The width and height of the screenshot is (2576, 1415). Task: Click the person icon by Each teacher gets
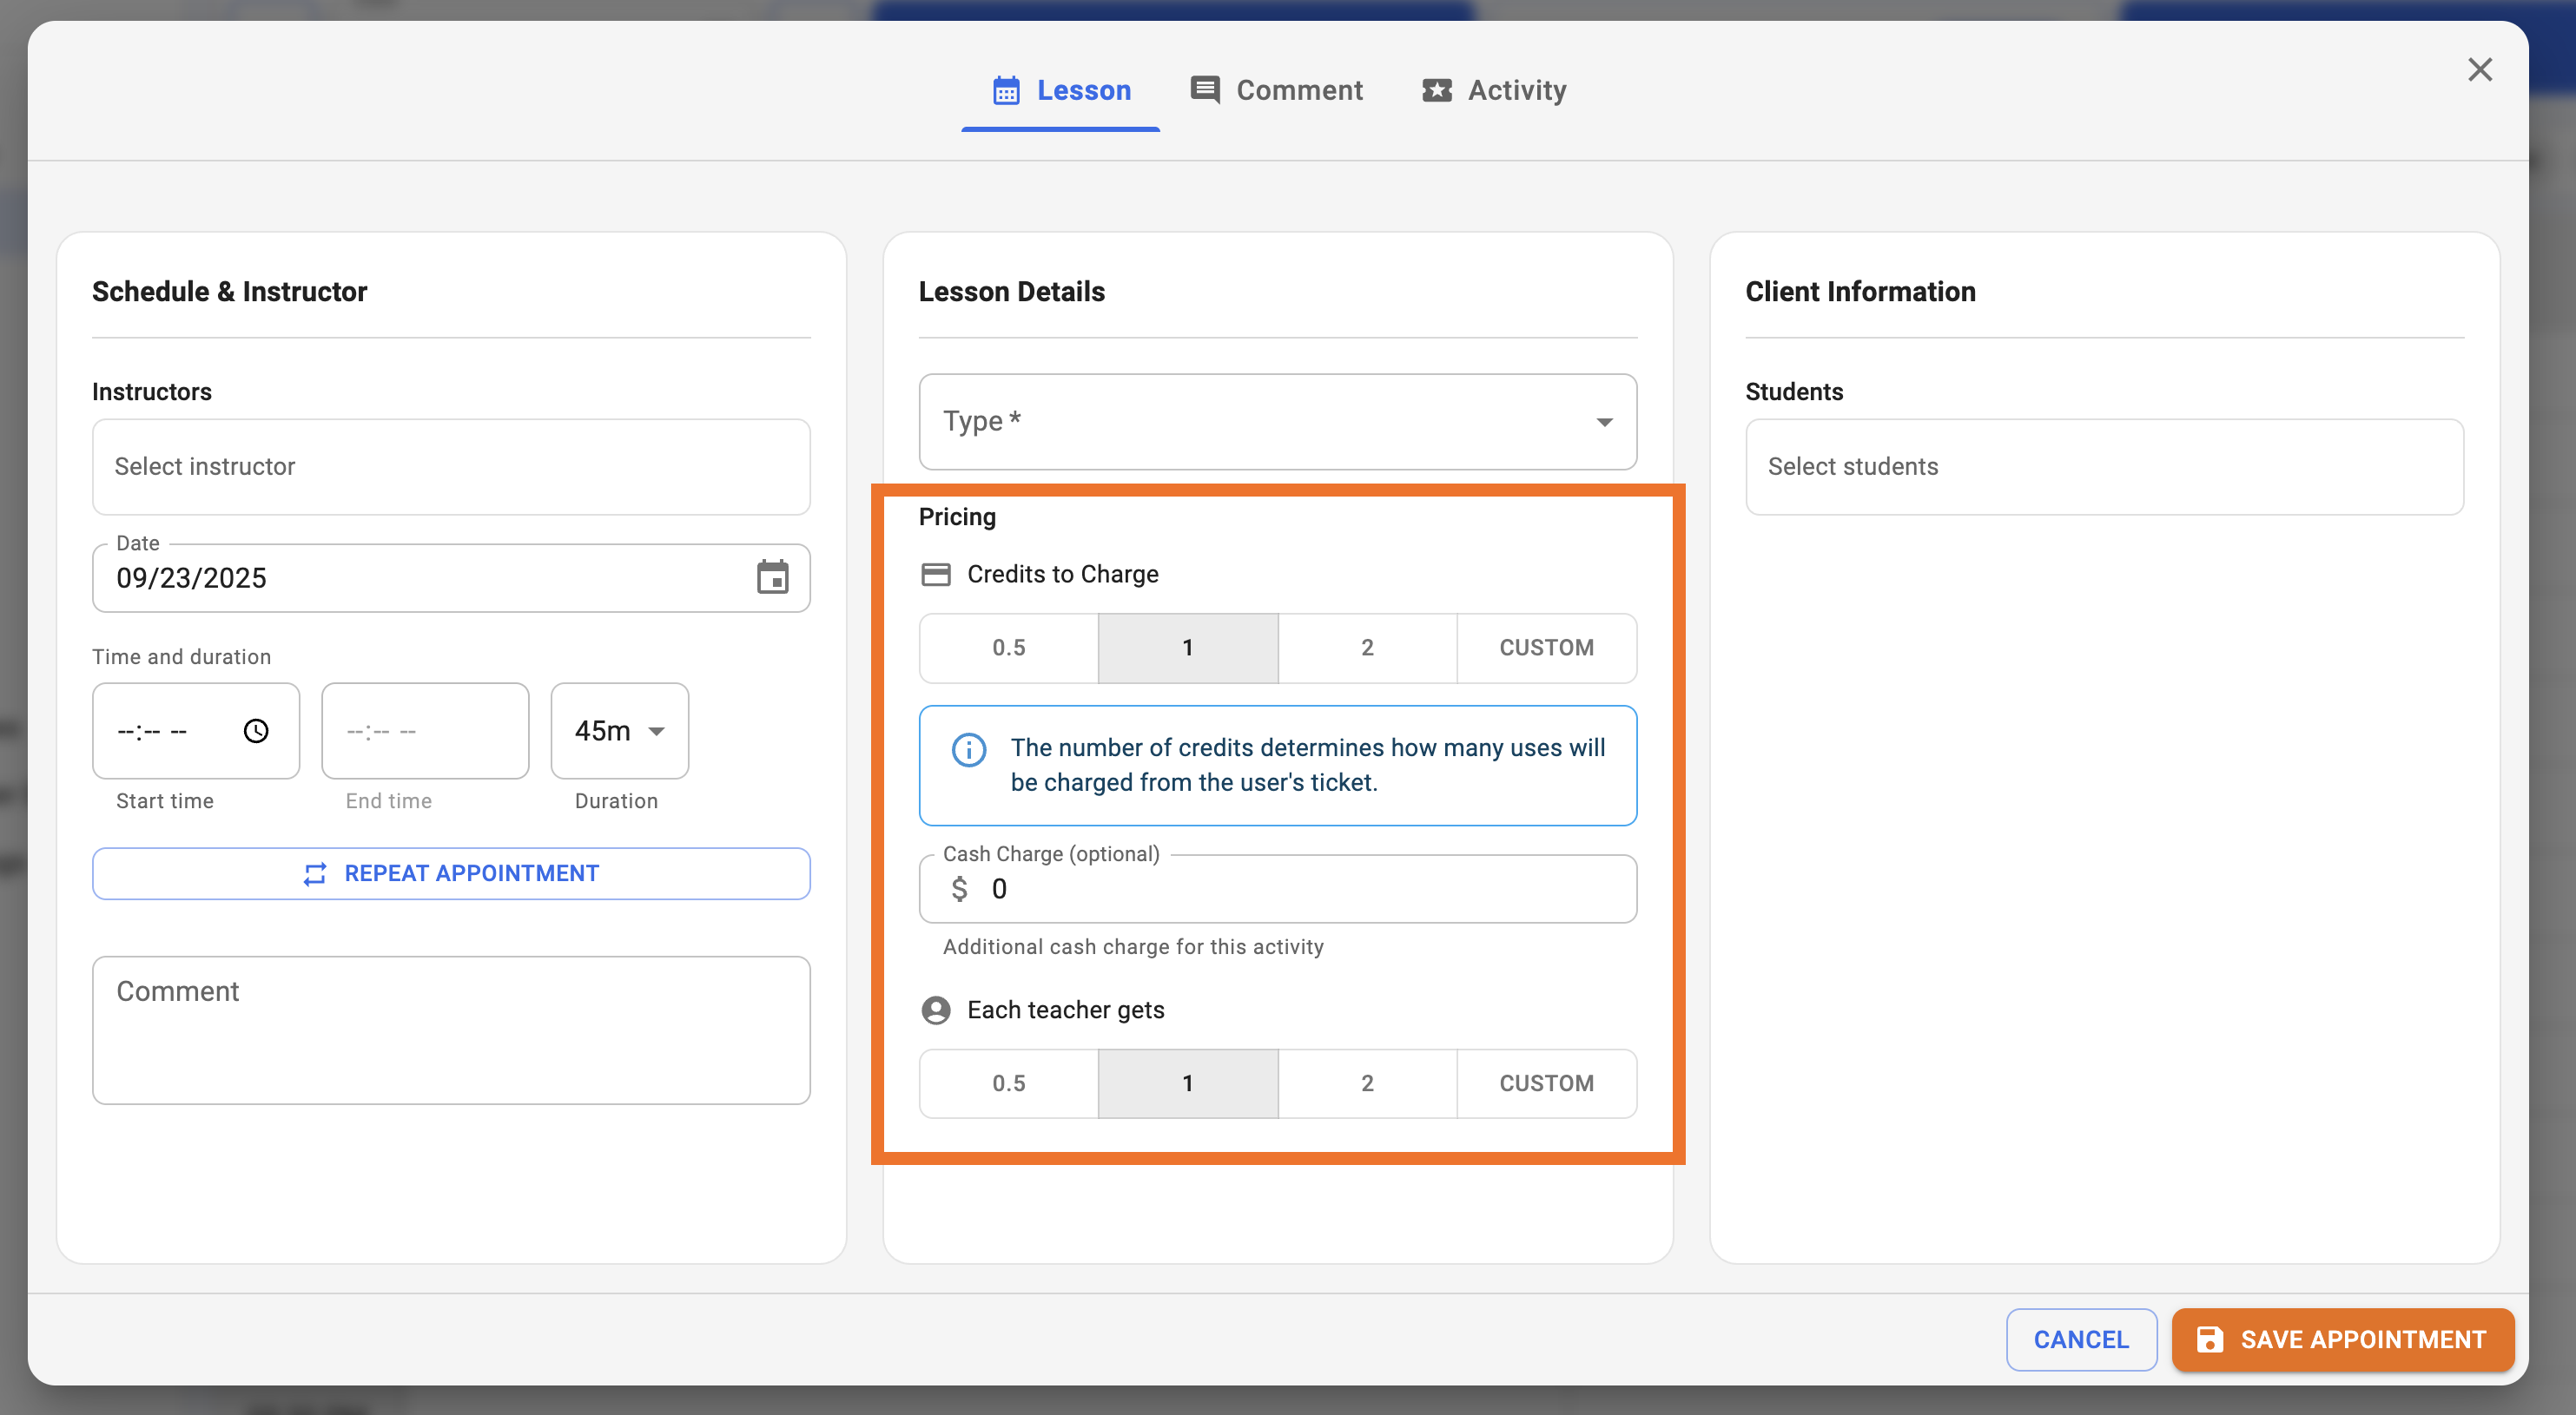[x=935, y=1010]
